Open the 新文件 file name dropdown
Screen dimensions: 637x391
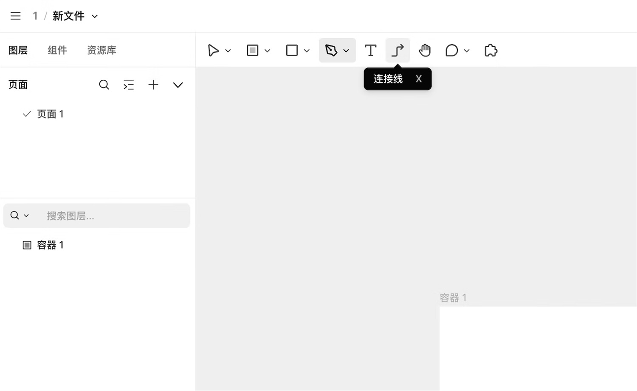coord(95,16)
